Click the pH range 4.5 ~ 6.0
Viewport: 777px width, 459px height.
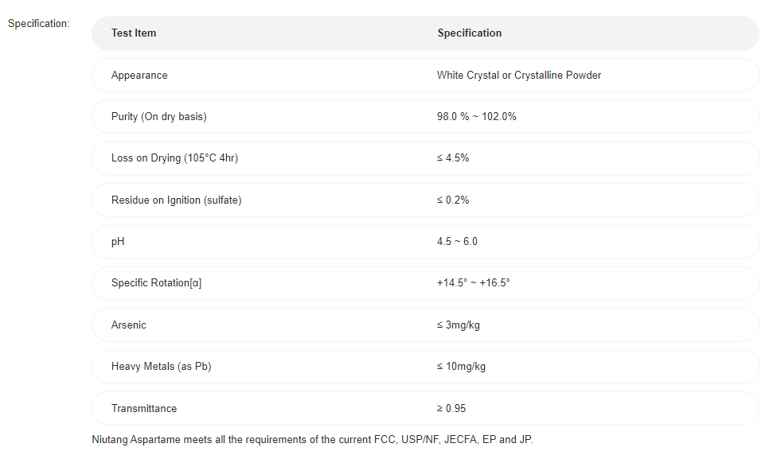pos(457,242)
